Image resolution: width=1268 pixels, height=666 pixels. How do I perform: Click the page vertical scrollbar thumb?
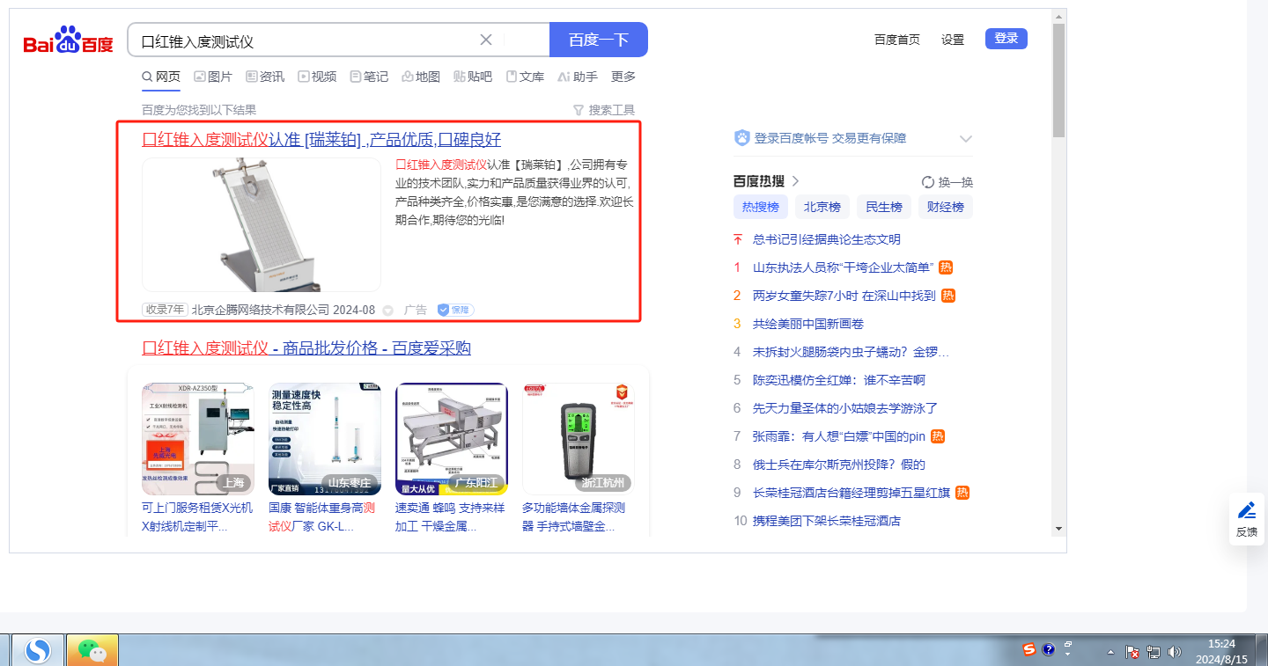(x=1058, y=80)
